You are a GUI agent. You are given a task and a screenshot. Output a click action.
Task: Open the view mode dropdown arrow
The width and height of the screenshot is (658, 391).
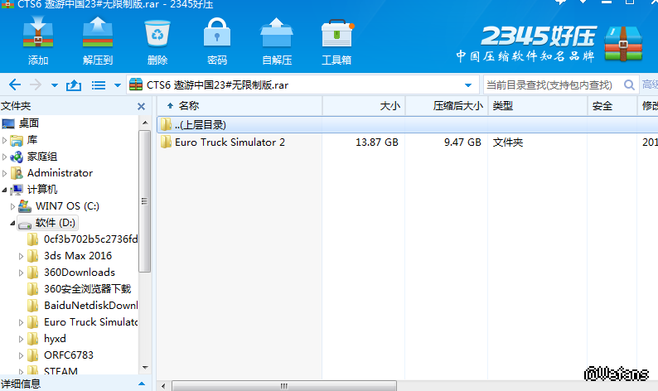coord(118,85)
